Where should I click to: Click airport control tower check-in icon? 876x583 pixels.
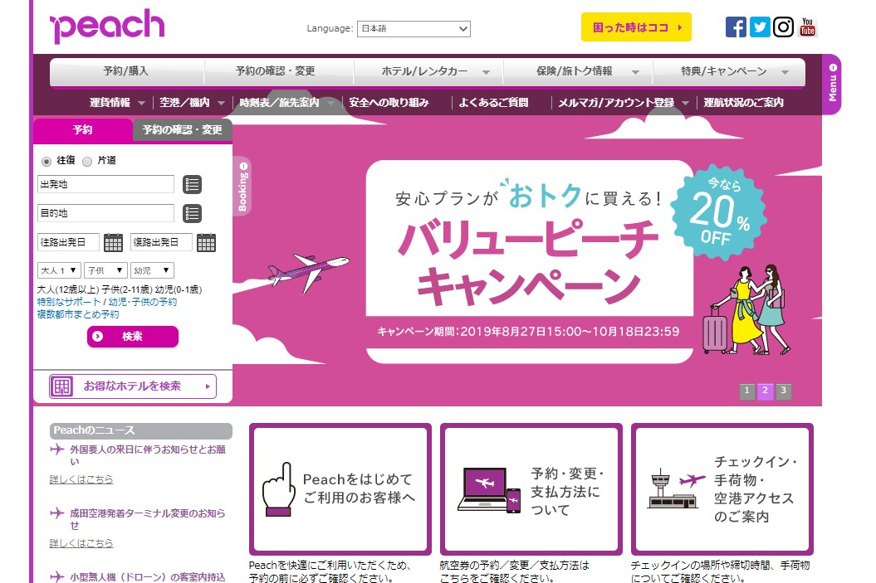click(x=676, y=488)
